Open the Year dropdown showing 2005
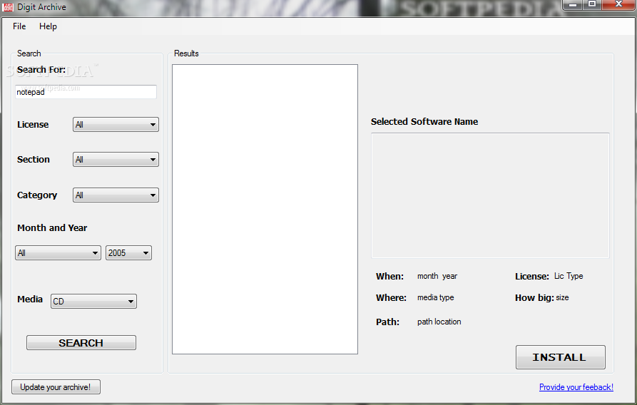Screen dimensions: 637x405 tap(129, 253)
